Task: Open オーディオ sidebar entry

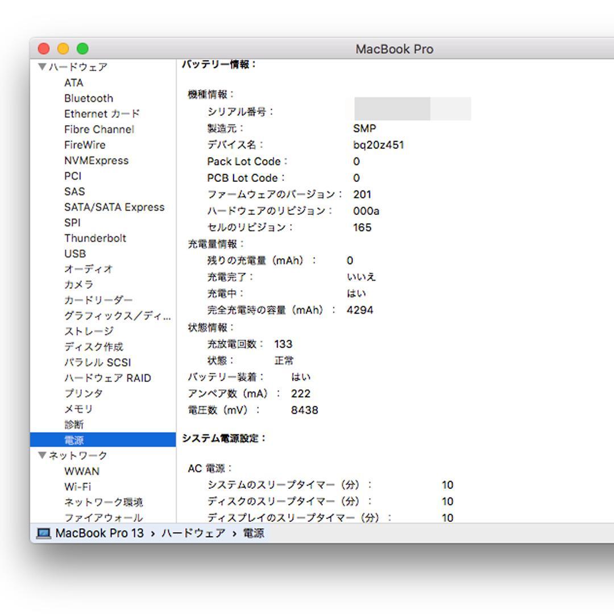Action: pyautogui.click(x=89, y=269)
